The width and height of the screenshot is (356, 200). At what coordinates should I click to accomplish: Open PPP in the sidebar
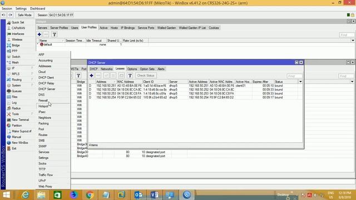14,51
